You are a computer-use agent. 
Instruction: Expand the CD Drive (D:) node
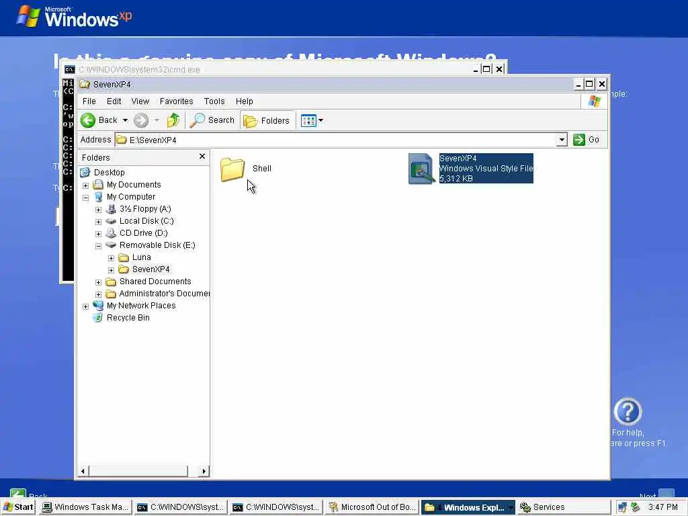coord(98,234)
